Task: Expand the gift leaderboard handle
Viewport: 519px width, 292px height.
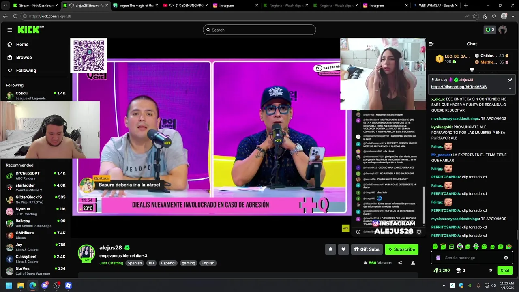Action: click(472, 70)
